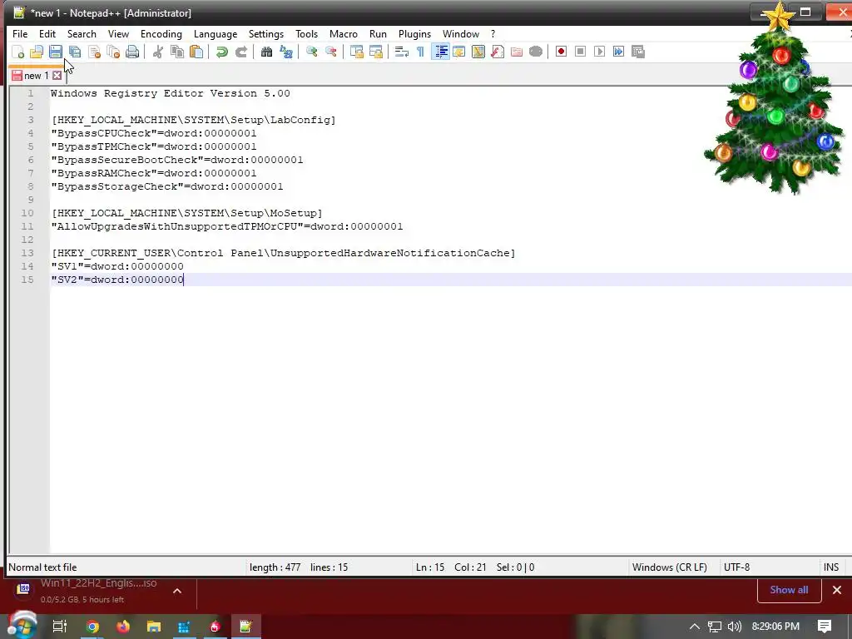852x639 pixels.
Task: Close the new 1 tab
Action: click(x=57, y=76)
